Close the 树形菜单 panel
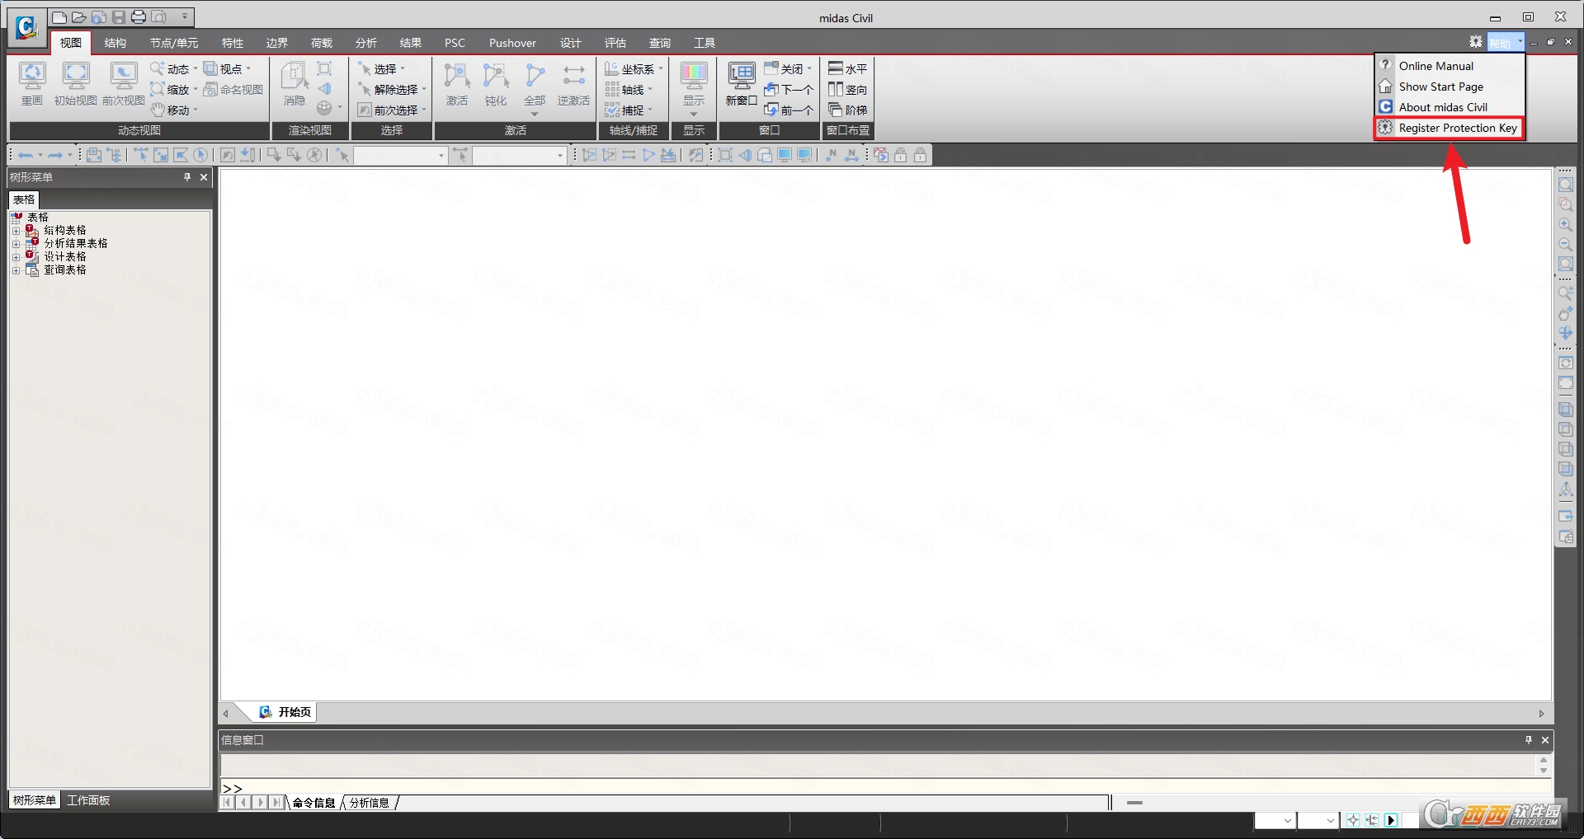Image resolution: width=1584 pixels, height=839 pixels. coord(204,177)
